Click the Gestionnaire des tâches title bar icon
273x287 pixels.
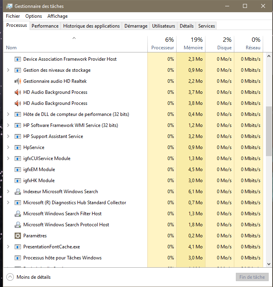click(x=9, y=6)
